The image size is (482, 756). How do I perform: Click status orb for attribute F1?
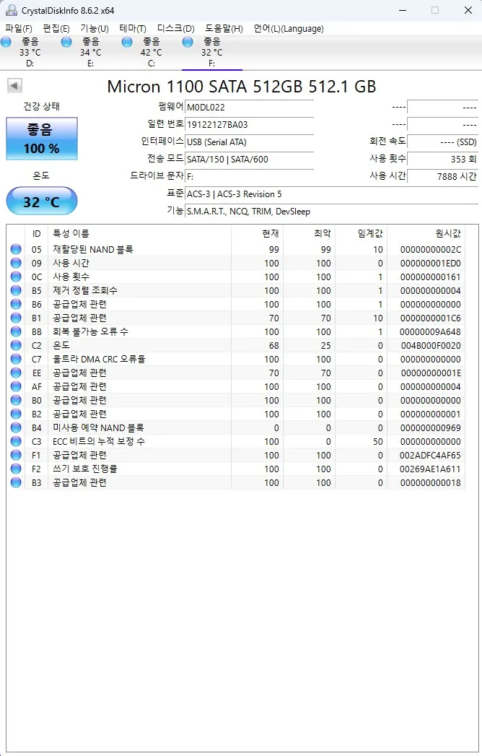pyautogui.click(x=16, y=455)
